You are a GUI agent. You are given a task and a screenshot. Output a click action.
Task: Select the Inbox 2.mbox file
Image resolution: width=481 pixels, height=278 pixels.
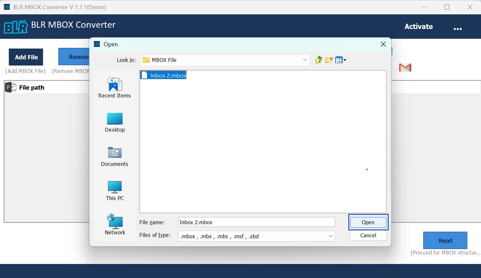point(168,76)
